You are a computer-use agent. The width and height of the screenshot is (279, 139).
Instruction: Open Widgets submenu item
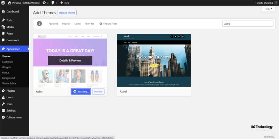(6, 67)
